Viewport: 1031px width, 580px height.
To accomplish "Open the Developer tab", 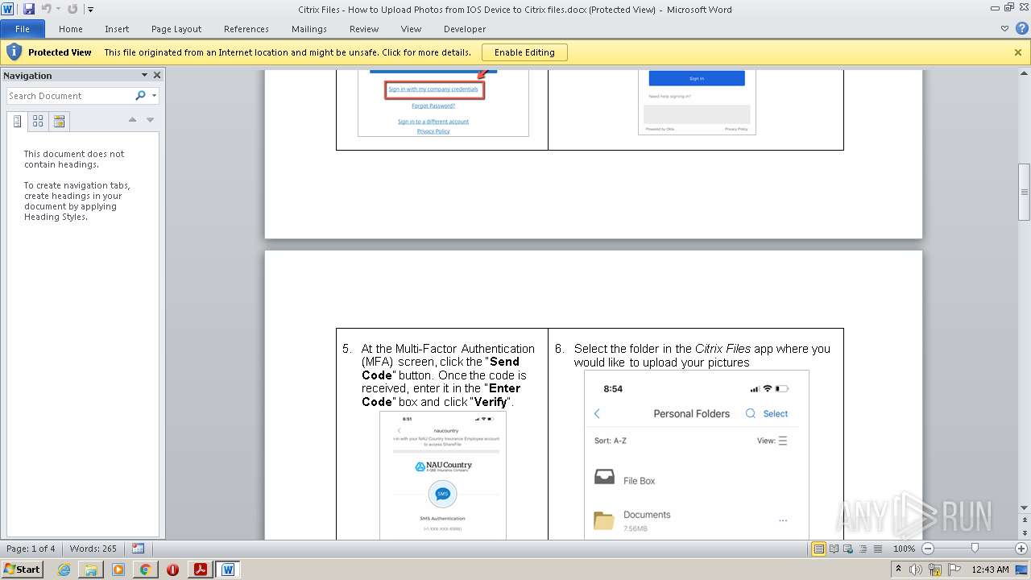I will point(465,29).
